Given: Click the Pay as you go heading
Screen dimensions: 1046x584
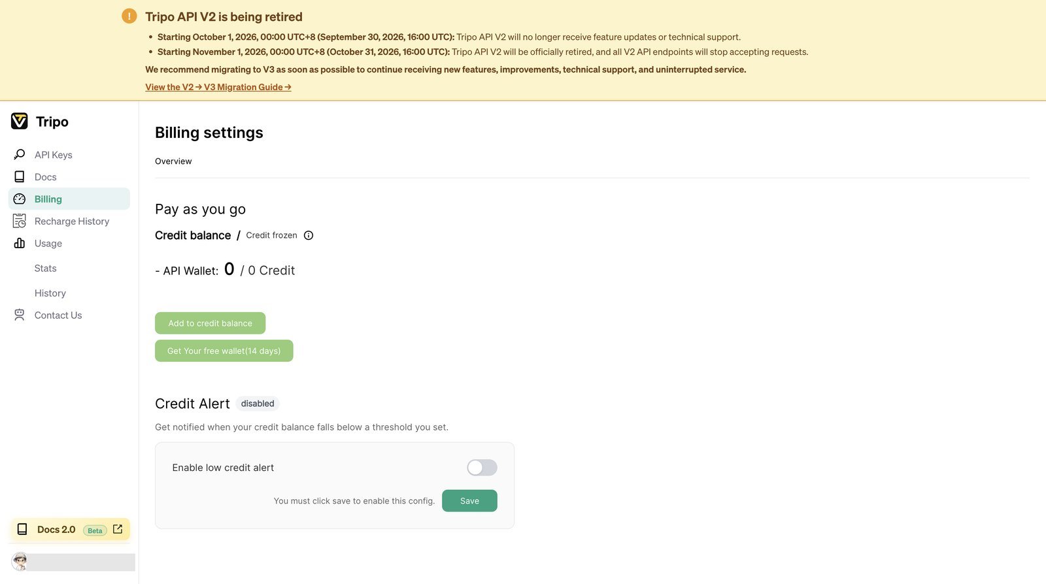Looking at the screenshot, I should click(201, 209).
